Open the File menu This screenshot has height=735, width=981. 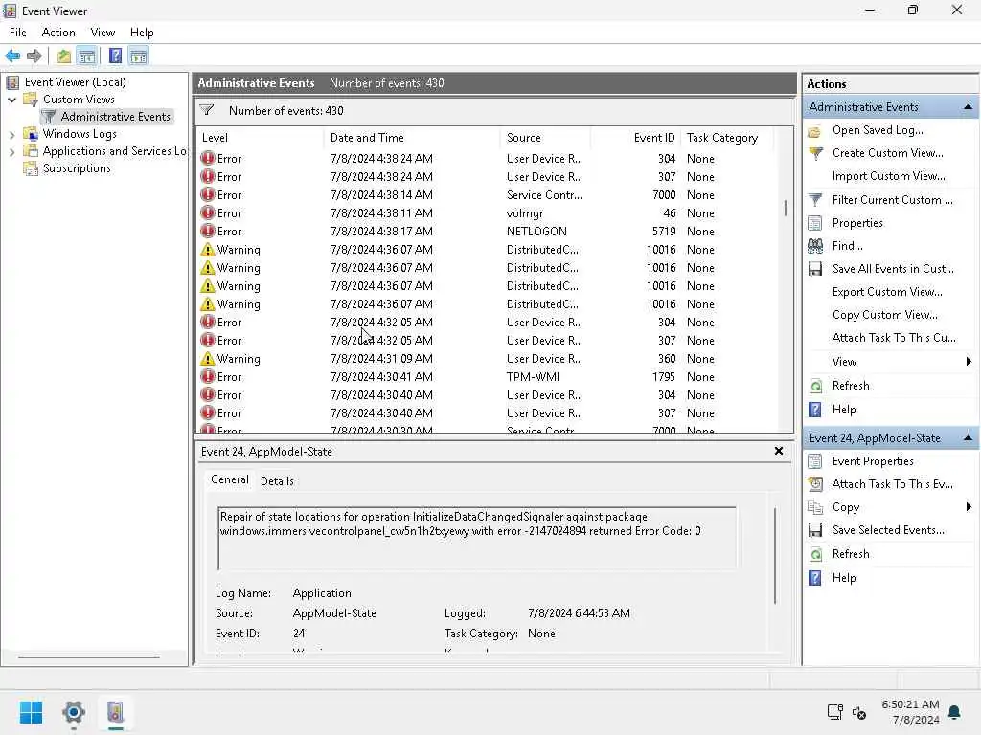(17, 33)
